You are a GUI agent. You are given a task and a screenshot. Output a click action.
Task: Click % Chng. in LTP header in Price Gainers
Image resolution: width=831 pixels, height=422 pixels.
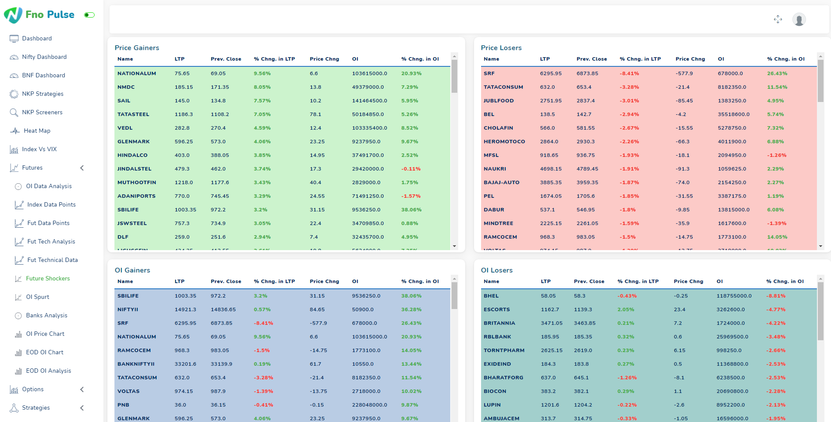(x=274, y=59)
